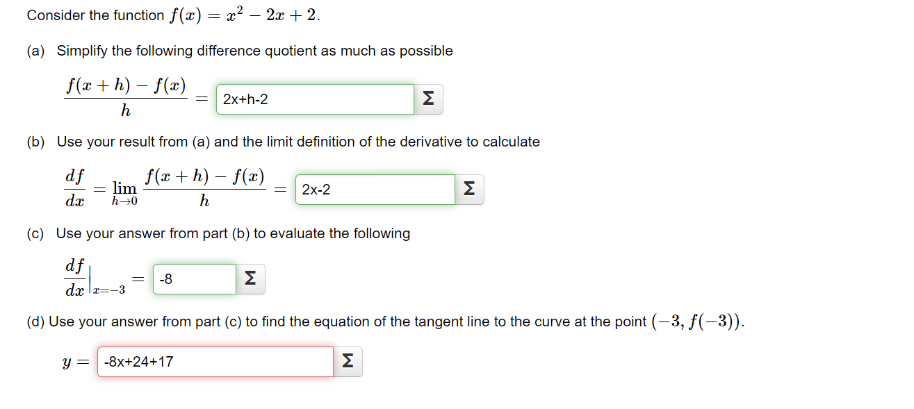Screen dimensions: 914x409
Task: Click the Σ icon next to the 2x-2 field
Action: [x=470, y=189]
